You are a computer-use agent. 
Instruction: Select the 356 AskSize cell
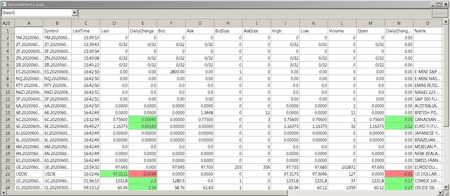[x=257, y=167]
